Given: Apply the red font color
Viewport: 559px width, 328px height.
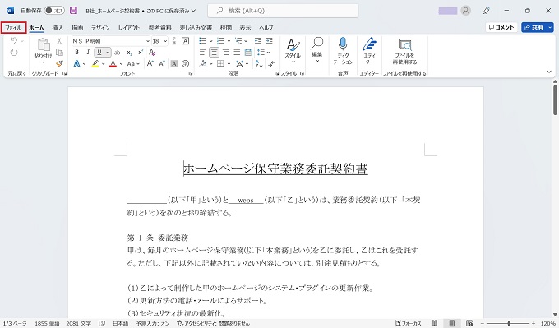Looking at the screenshot, I should click(x=113, y=64).
